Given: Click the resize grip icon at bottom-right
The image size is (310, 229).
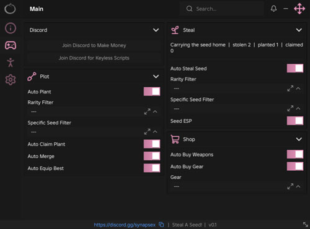Looking at the screenshot, I should (x=306, y=225).
